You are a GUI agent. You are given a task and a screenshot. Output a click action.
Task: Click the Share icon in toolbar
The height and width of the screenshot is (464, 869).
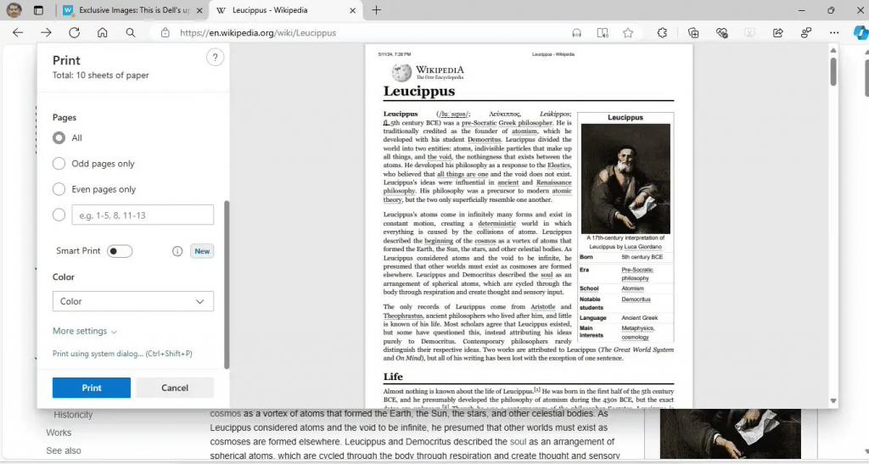[777, 33]
